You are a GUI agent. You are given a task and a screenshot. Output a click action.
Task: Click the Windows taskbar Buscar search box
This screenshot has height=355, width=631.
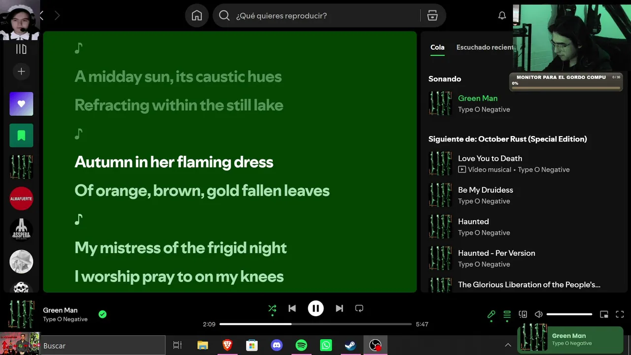tap(103, 346)
